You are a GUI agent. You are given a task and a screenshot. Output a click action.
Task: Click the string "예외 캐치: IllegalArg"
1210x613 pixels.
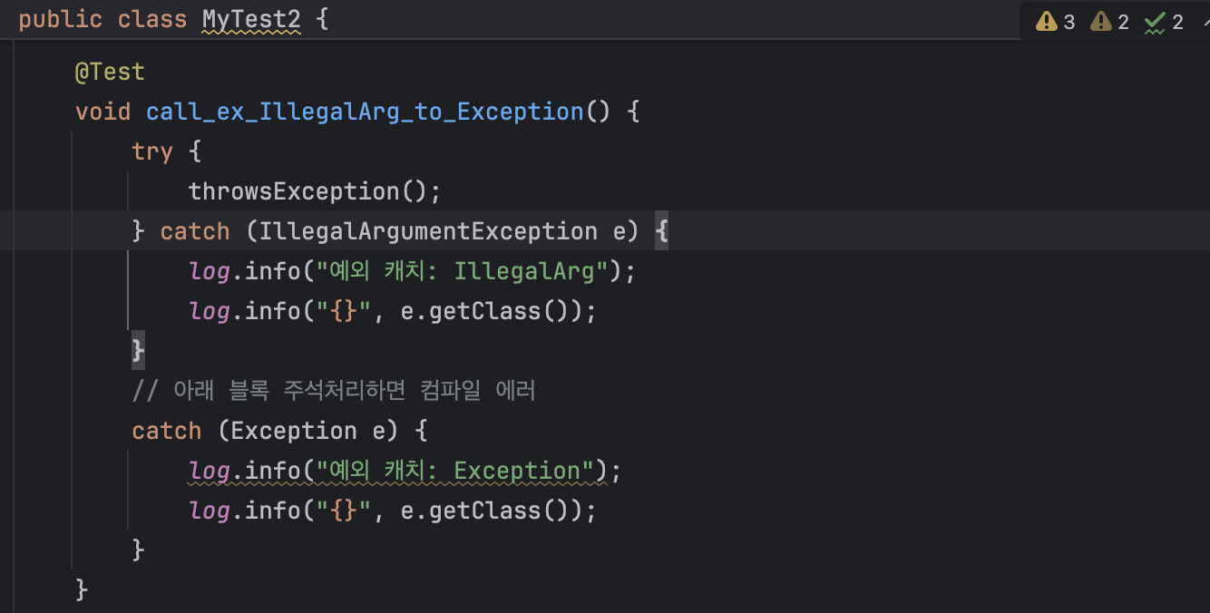(462, 271)
